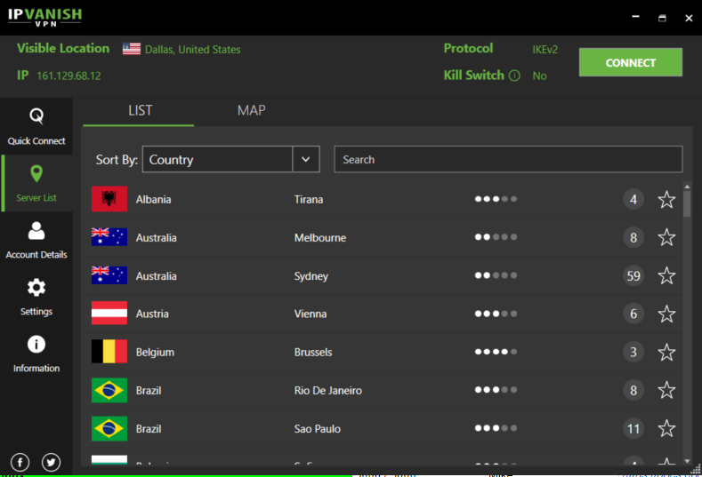The image size is (702, 477).
Task: Select the Sao Paulo entry
Action: point(317,429)
